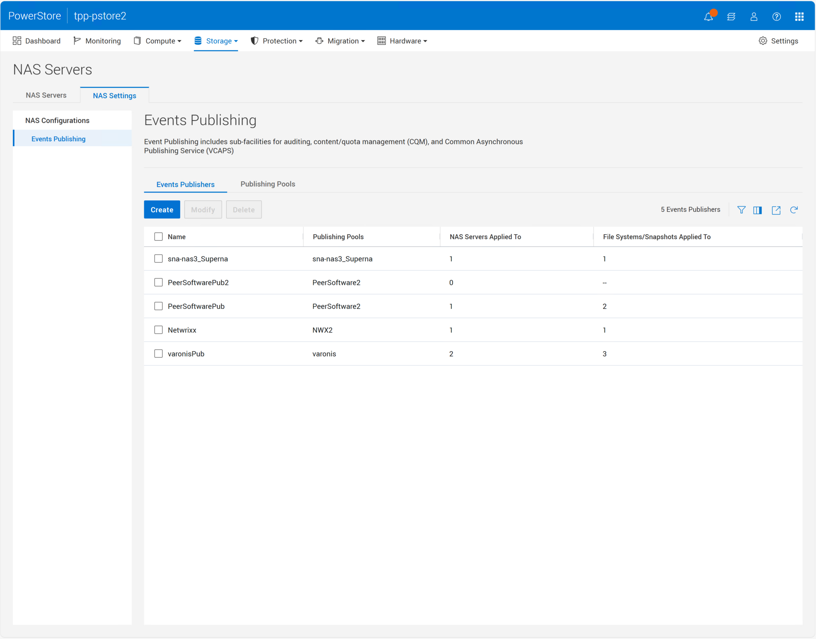This screenshot has width=816, height=639.
Task: Click the Create button
Action: pyautogui.click(x=162, y=210)
